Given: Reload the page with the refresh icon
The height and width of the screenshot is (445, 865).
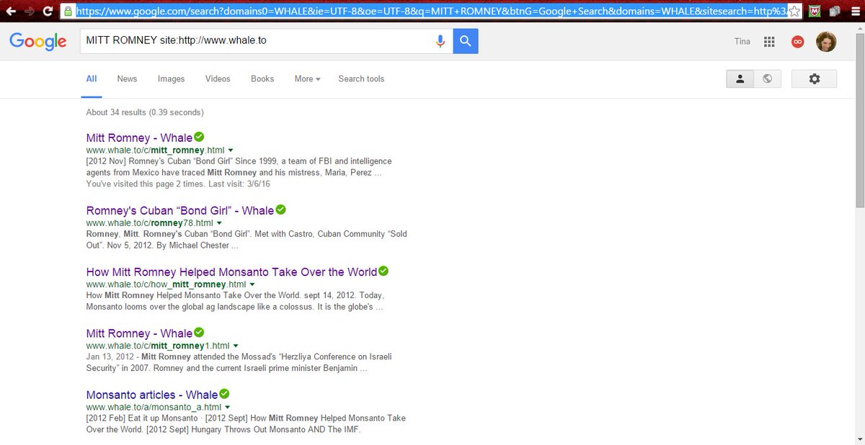Looking at the screenshot, I should [x=48, y=12].
